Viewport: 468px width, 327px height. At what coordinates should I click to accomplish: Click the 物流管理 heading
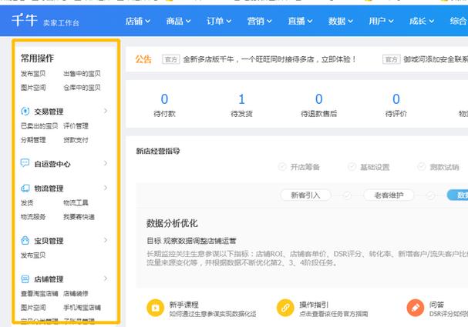point(49,189)
